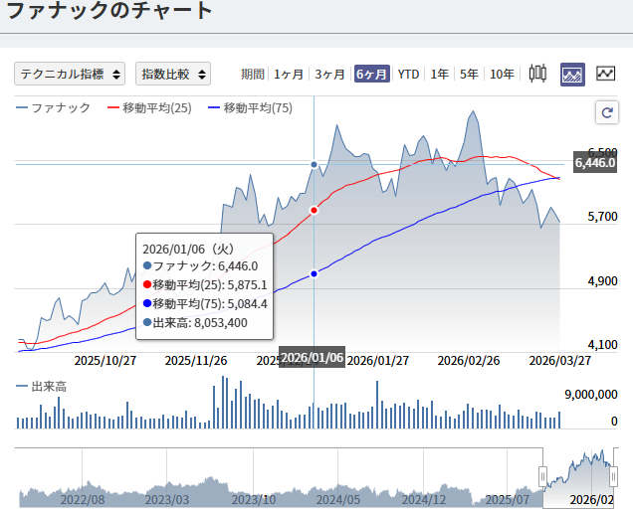The height and width of the screenshot is (513, 633).
Task: Toggle the ファナック series legend
Action: click(53, 108)
